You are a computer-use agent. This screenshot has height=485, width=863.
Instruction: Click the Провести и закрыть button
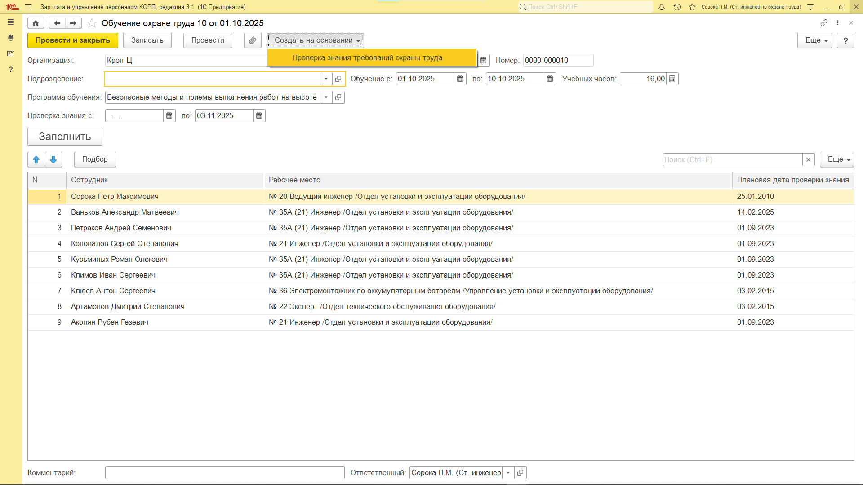(72, 40)
